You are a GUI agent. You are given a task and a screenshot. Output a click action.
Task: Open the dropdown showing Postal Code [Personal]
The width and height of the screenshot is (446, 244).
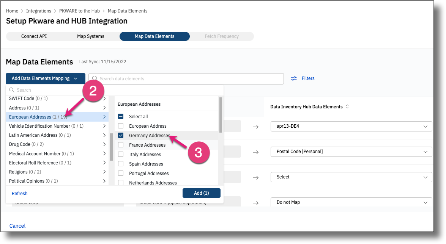click(x=351, y=152)
